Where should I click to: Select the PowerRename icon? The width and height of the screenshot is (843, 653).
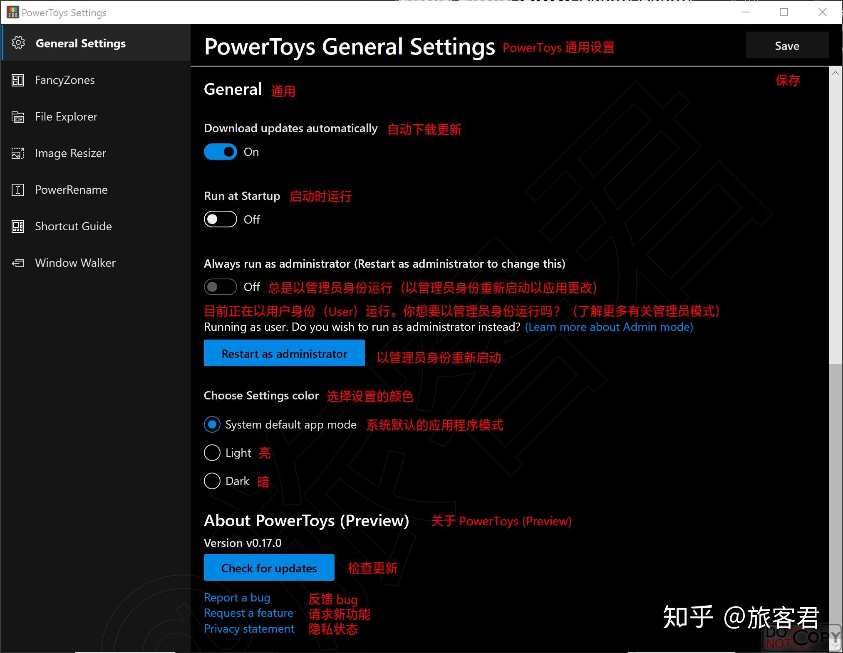17,190
